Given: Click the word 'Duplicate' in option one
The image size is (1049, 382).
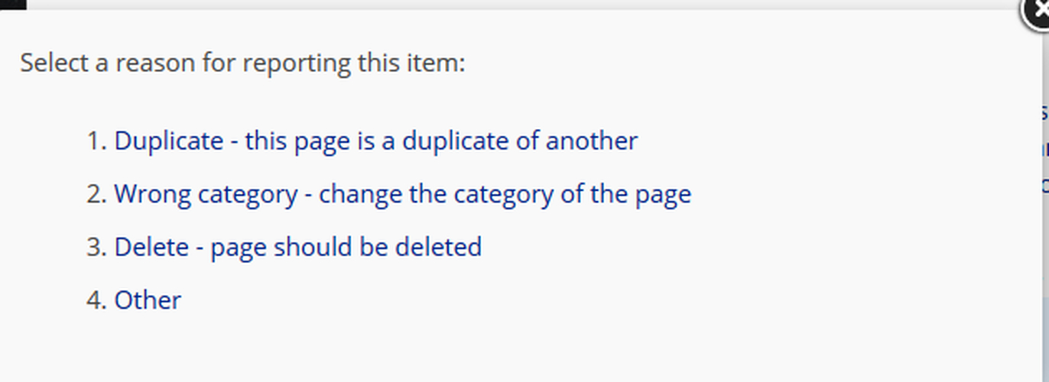Looking at the screenshot, I should 168,141.
